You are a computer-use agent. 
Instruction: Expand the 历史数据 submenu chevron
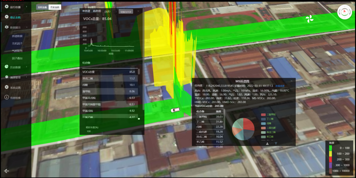[27, 67]
